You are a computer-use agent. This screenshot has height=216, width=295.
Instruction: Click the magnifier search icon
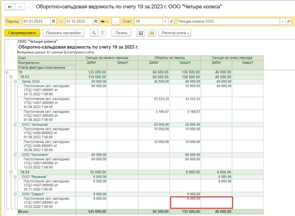pyautogui.click(x=94, y=33)
